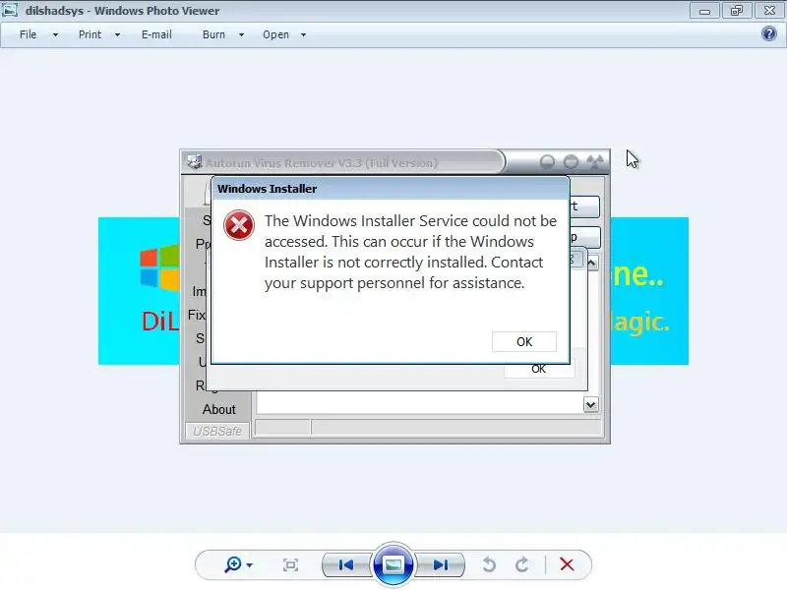Click OK in Windows Installer dialog

coord(524,341)
